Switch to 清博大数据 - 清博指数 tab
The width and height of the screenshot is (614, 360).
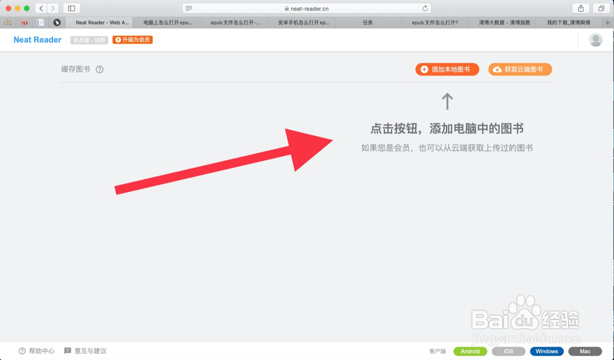(502, 23)
